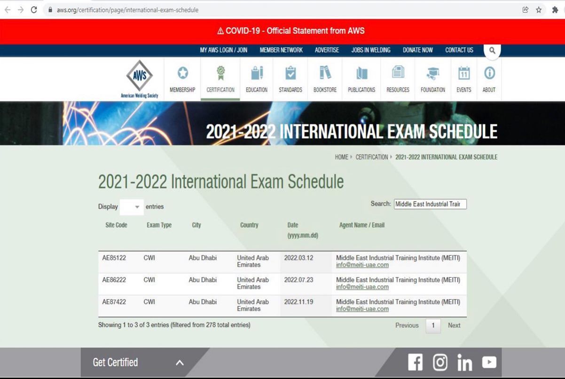Click the browser address bar URL

pyautogui.click(x=127, y=10)
